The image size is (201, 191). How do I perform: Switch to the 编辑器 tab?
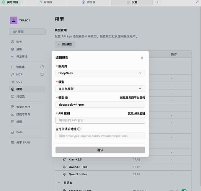pos(45,2)
